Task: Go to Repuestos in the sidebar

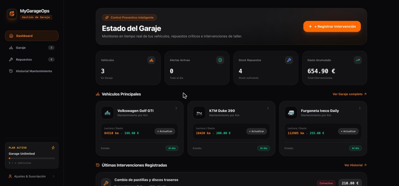Action: [x=32, y=60]
